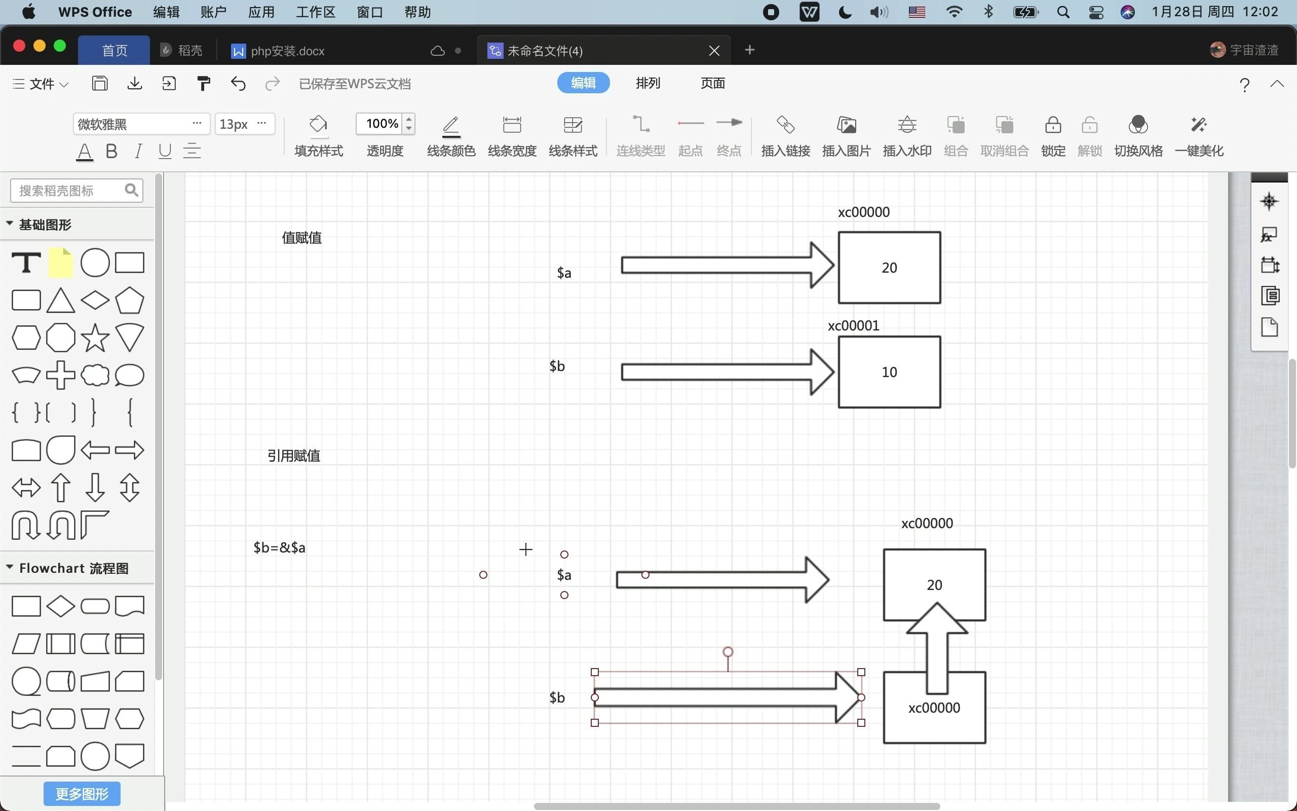The width and height of the screenshot is (1297, 811).
Task: Click the save document icon
Action: (x=100, y=83)
